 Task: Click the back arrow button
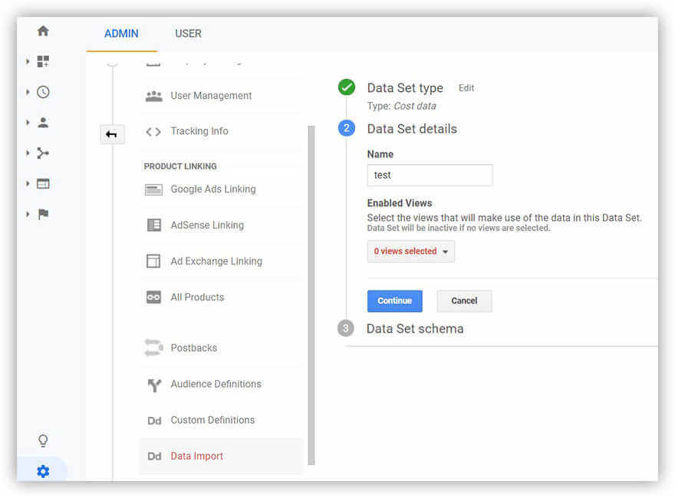[111, 135]
